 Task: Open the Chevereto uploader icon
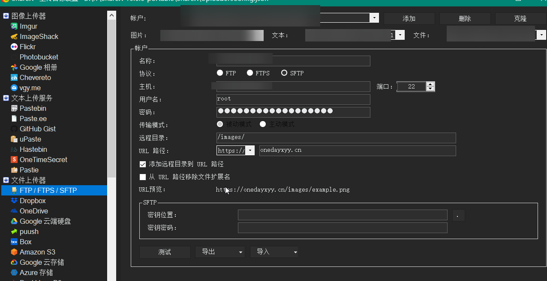(x=14, y=78)
